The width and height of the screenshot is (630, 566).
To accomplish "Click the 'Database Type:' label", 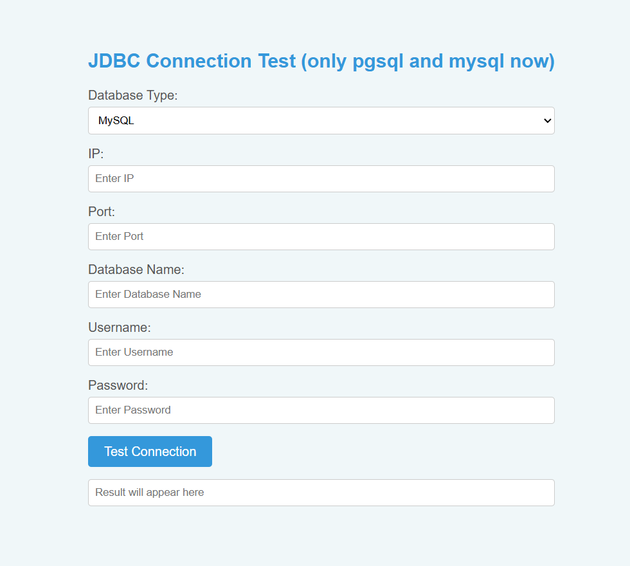I will tap(132, 95).
